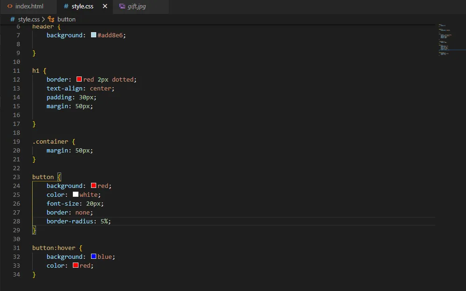This screenshot has width=466, height=291.
Task: Click the 'h1' selector text
Action: click(35, 71)
